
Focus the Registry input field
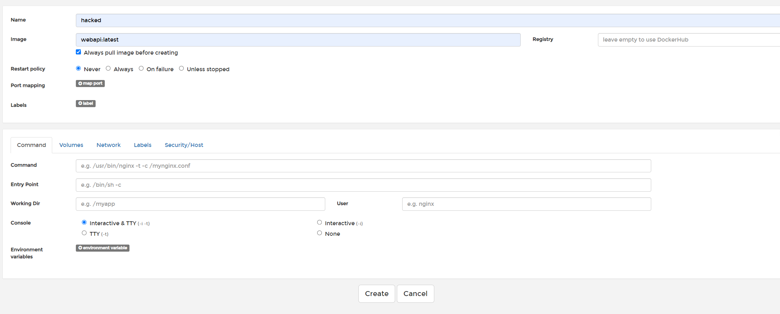click(688, 40)
